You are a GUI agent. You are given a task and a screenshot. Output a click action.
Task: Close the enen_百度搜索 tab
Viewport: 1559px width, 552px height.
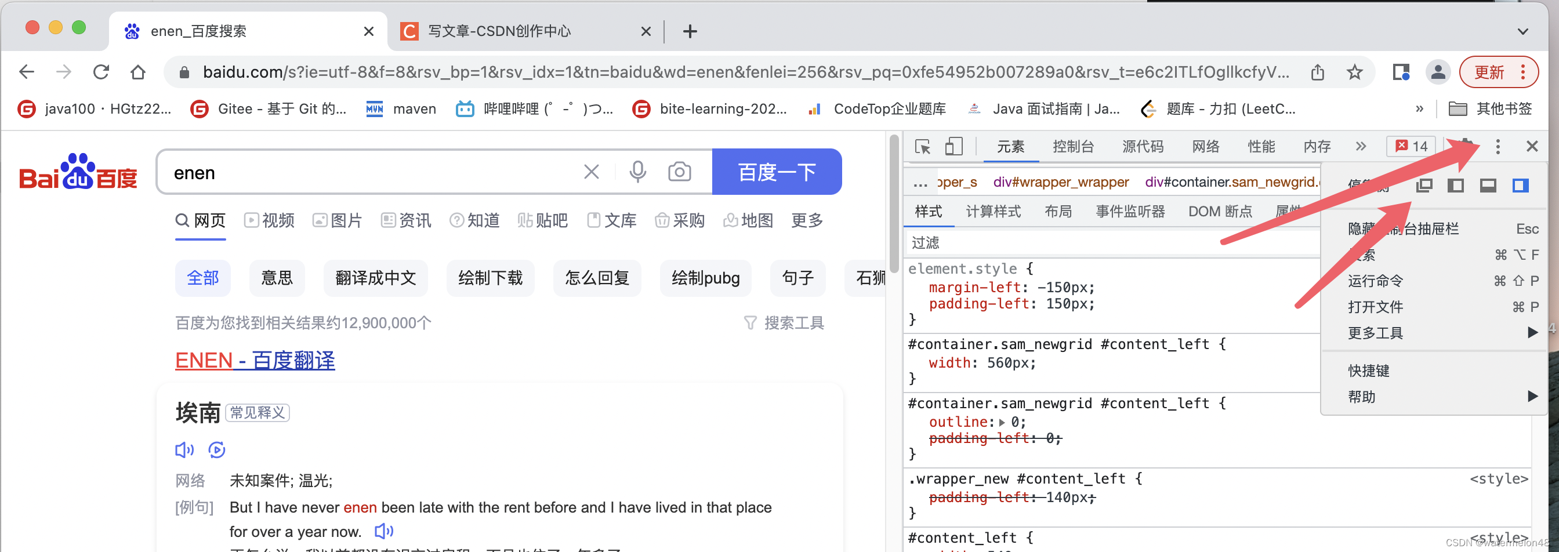coord(368,31)
